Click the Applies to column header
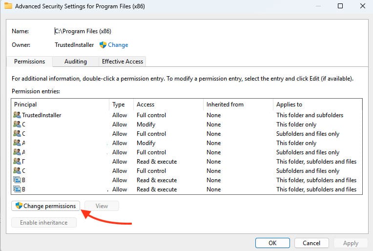This screenshot has height=251, width=373. [x=289, y=105]
